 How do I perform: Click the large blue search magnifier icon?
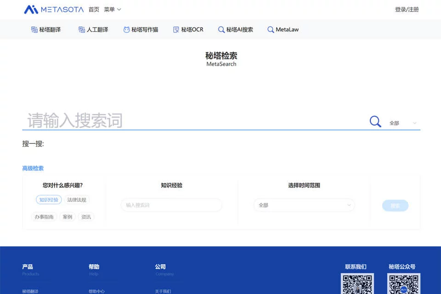coord(375,122)
